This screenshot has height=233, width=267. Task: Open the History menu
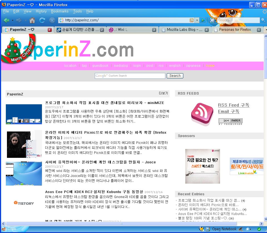pos(41,11)
